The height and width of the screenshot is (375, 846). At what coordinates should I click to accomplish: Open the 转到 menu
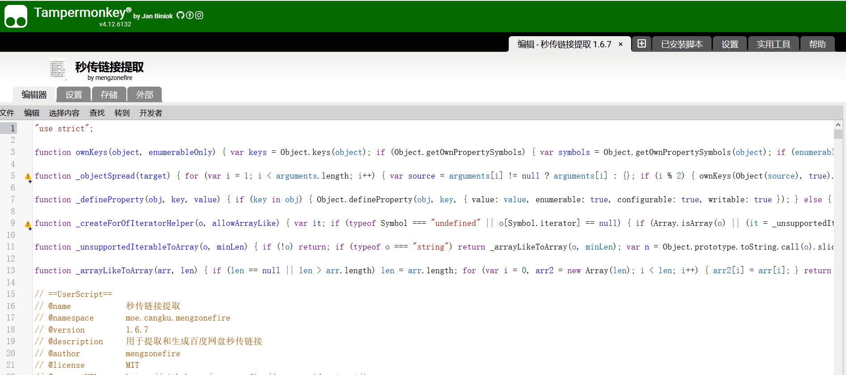(122, 113)
